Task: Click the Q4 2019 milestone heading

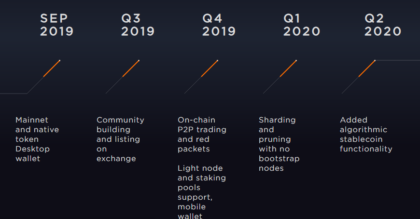Action: (219, 25)
